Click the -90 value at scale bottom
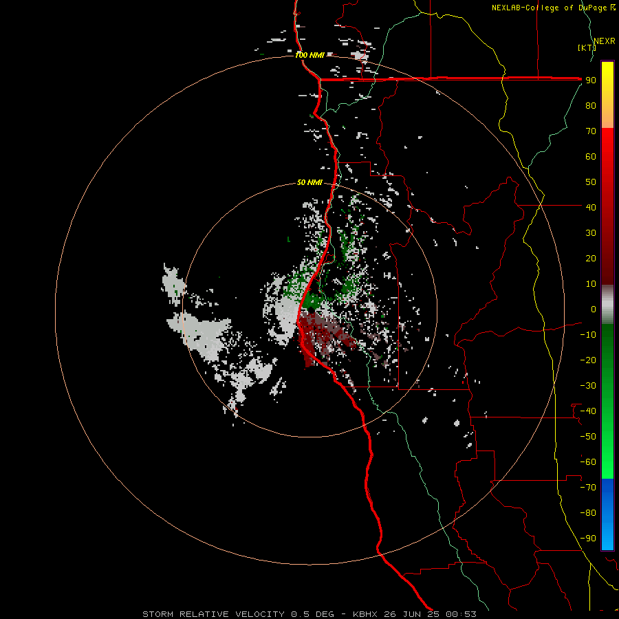Screen dimensions: 619x619 point(588,539)
